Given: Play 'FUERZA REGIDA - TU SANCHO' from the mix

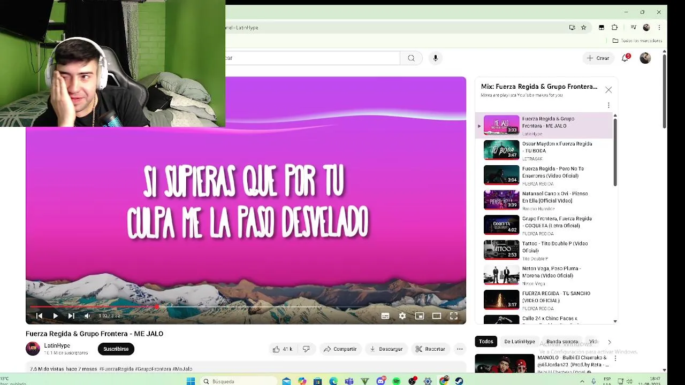Looking at the screenshot, I should [x=544, y=300].
